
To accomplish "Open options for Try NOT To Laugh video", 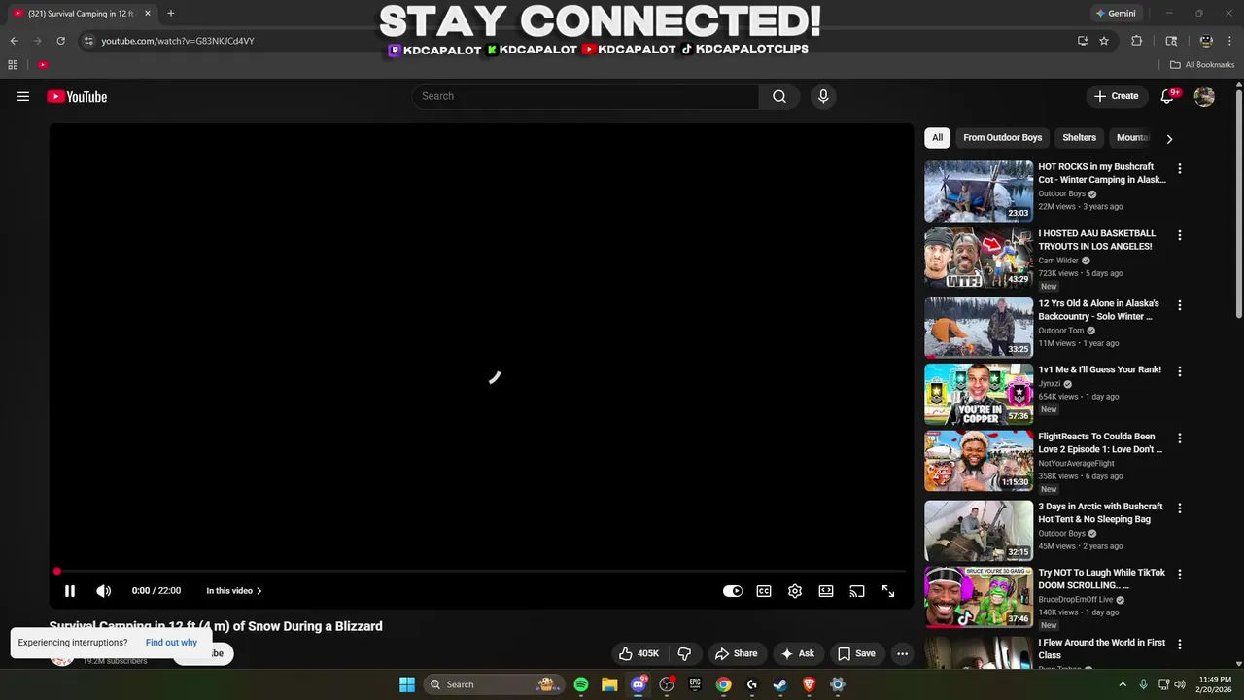I will pyautogui.click(x=1180, y=575).
